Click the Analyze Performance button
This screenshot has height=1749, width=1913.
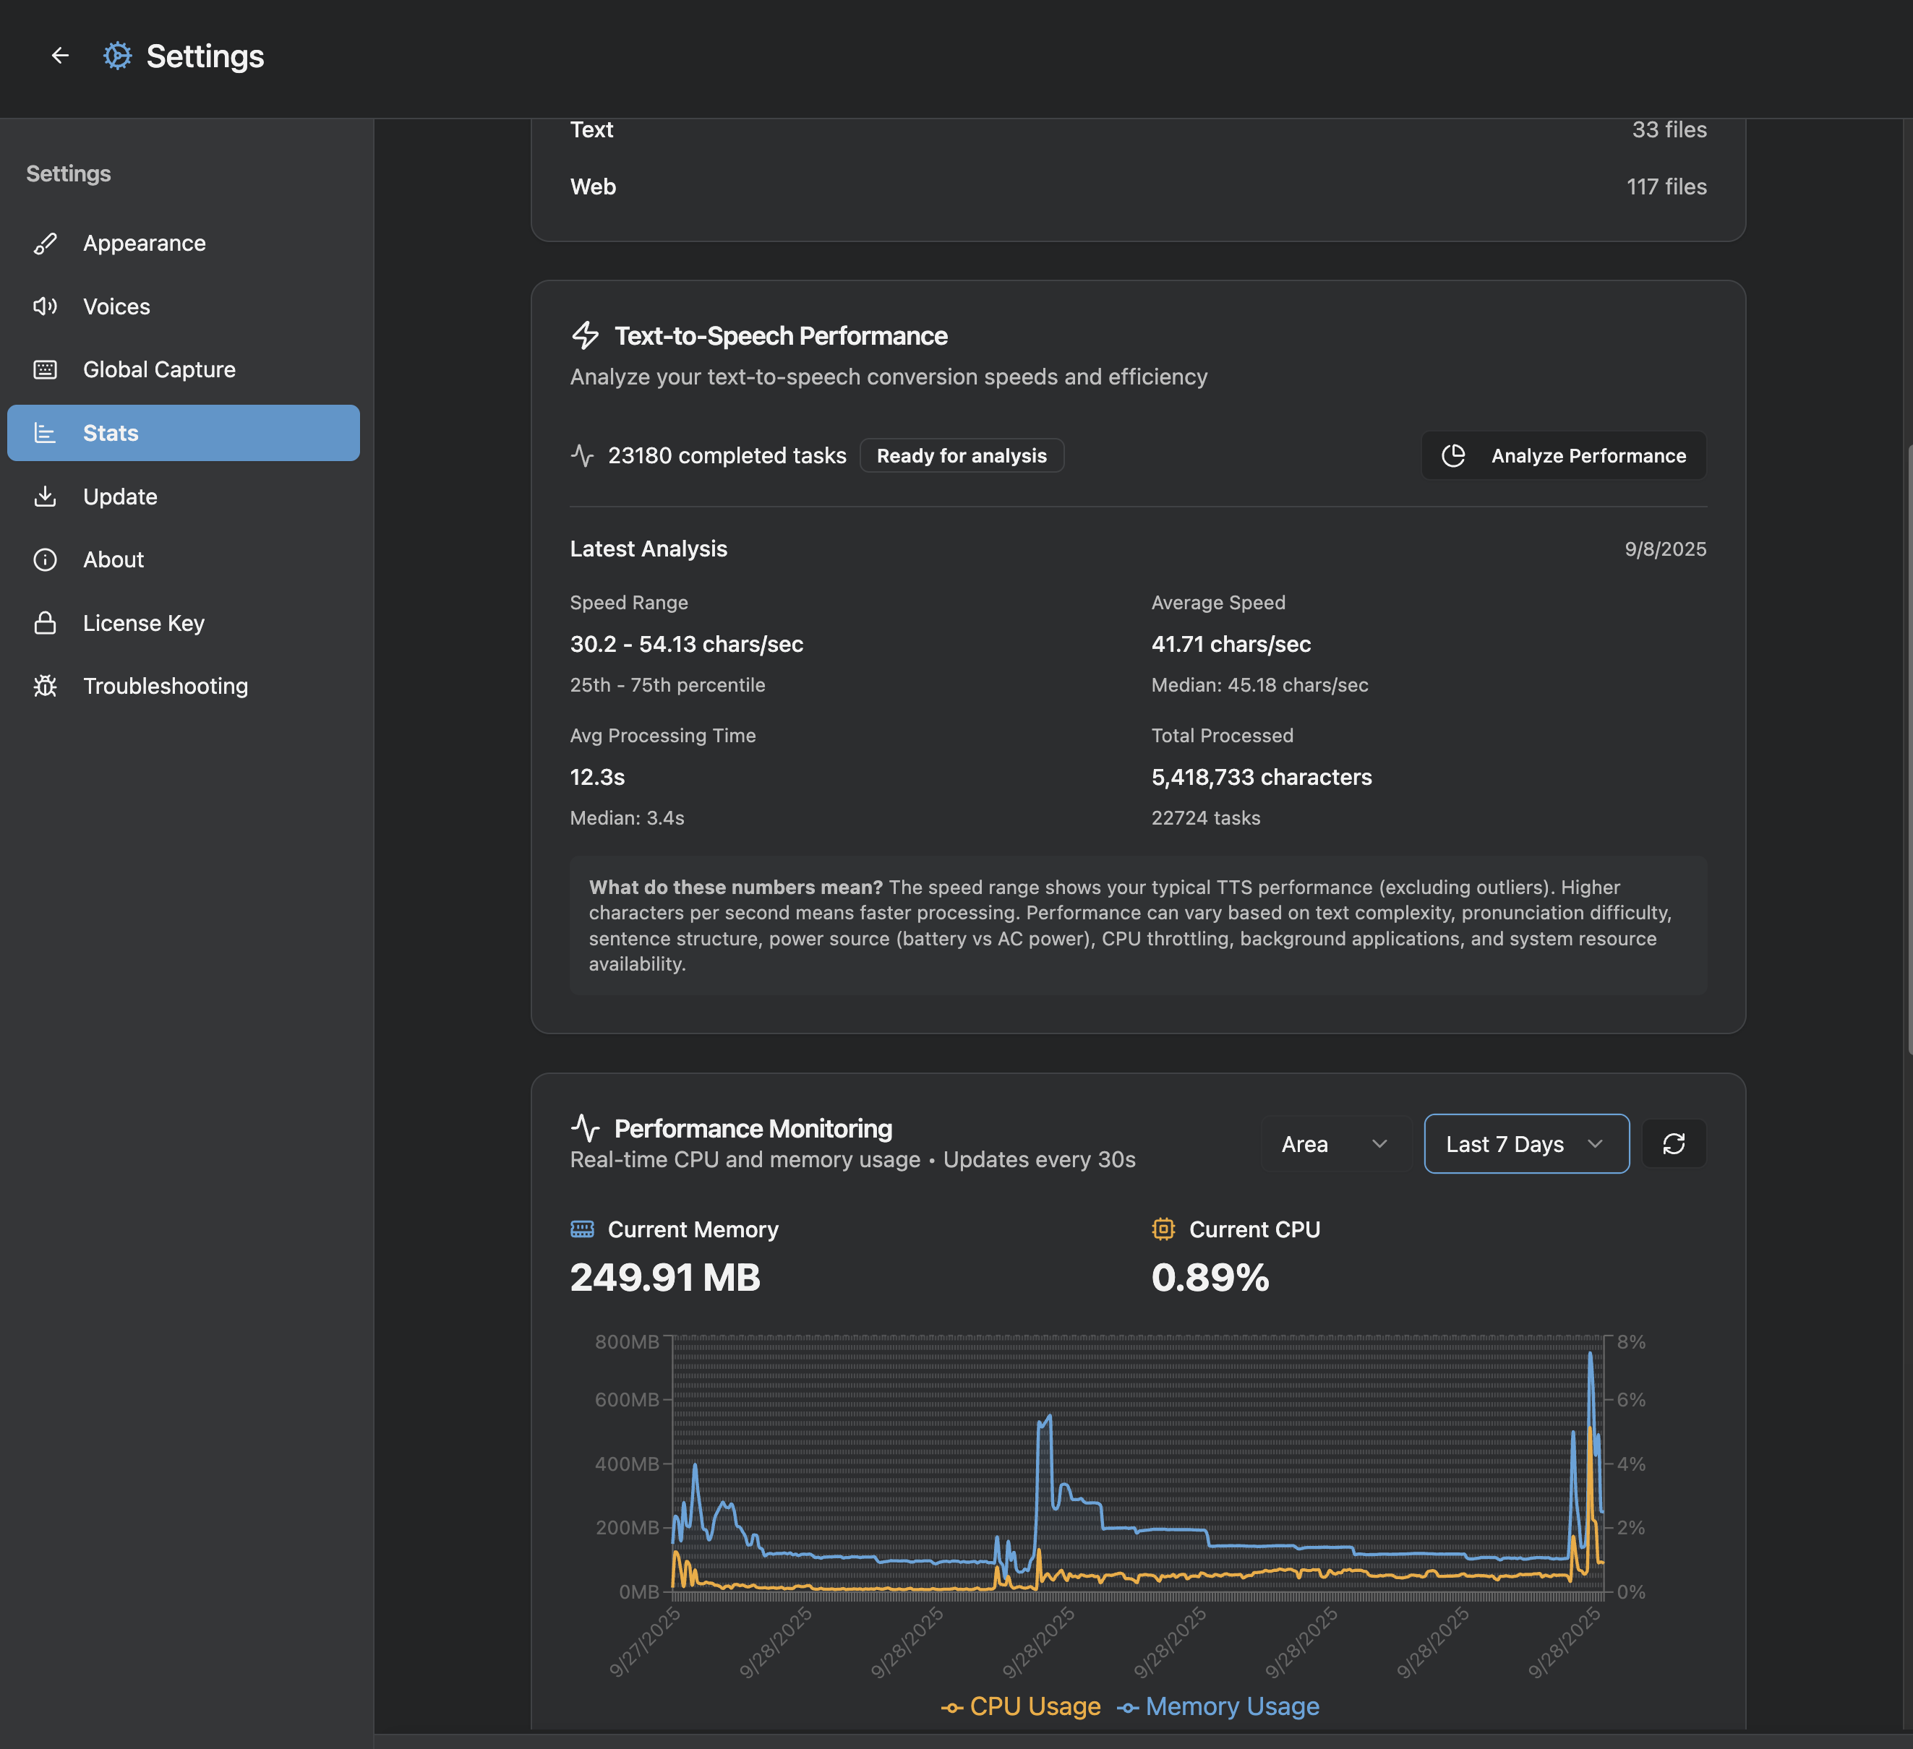(1563, 456)
